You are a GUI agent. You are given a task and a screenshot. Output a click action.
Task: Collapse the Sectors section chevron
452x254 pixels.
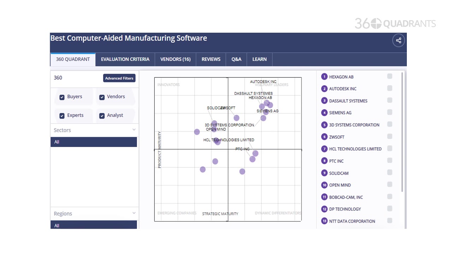[x=134, y=130]
